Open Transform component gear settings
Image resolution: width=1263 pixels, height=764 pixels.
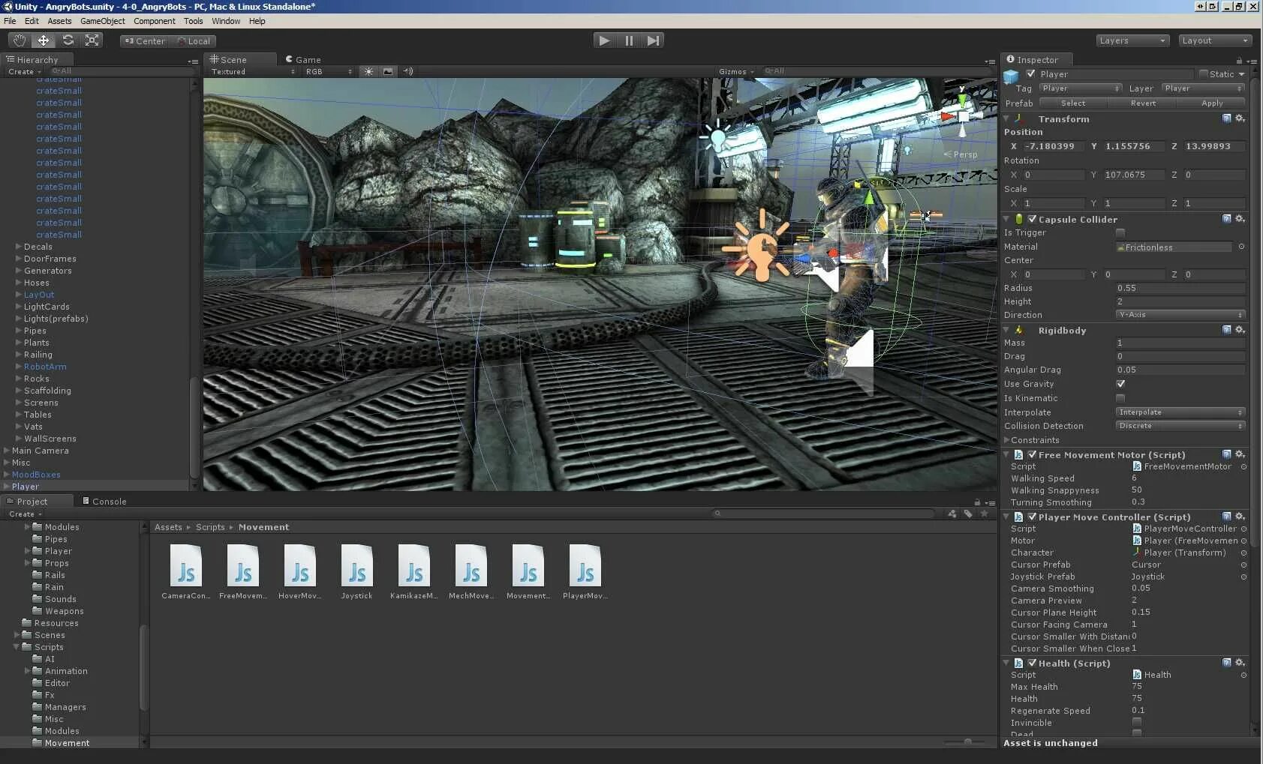click(1240, 118)
